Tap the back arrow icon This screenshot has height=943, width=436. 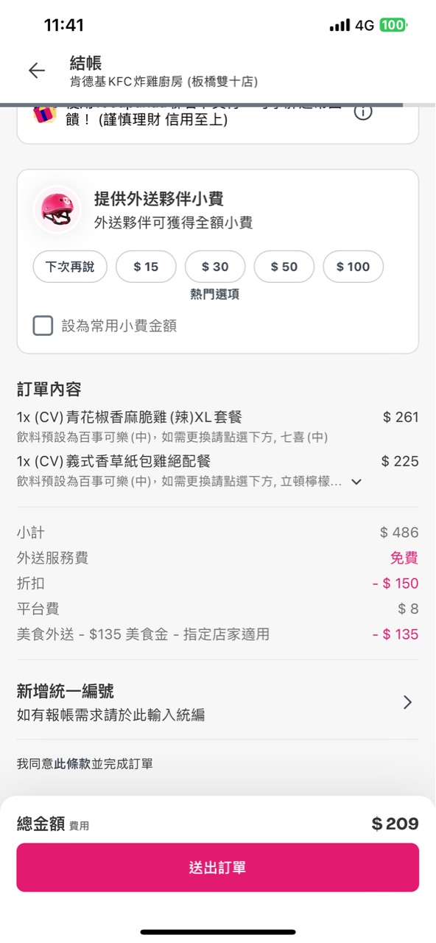click(x=36, y=70)
